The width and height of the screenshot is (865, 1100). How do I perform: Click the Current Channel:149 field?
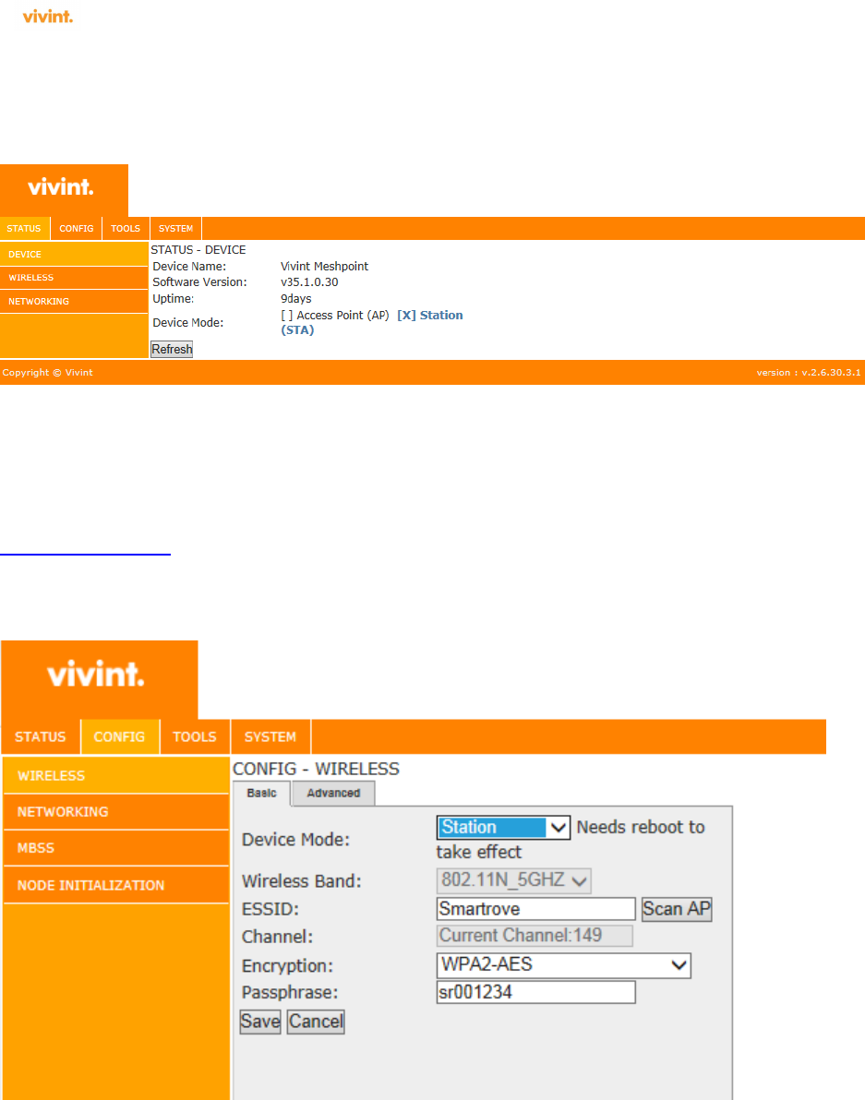coord(535,936)
